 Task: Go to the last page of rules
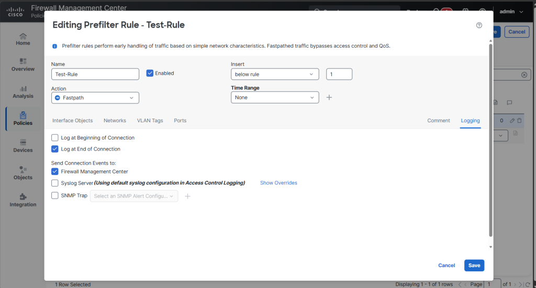pos(521,284)
